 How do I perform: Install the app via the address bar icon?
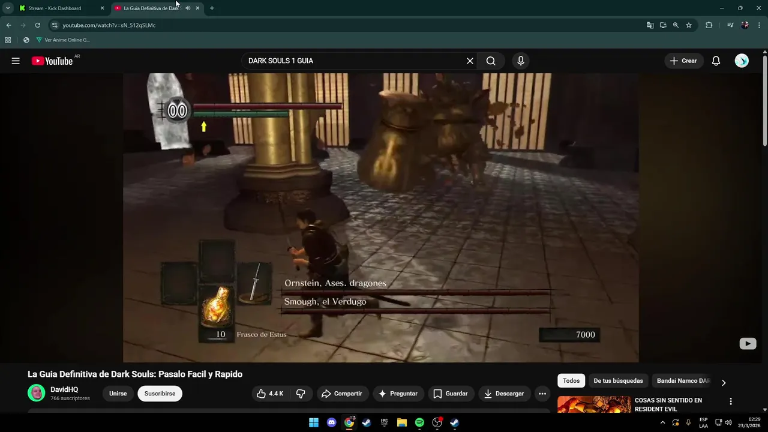[663, 25]
